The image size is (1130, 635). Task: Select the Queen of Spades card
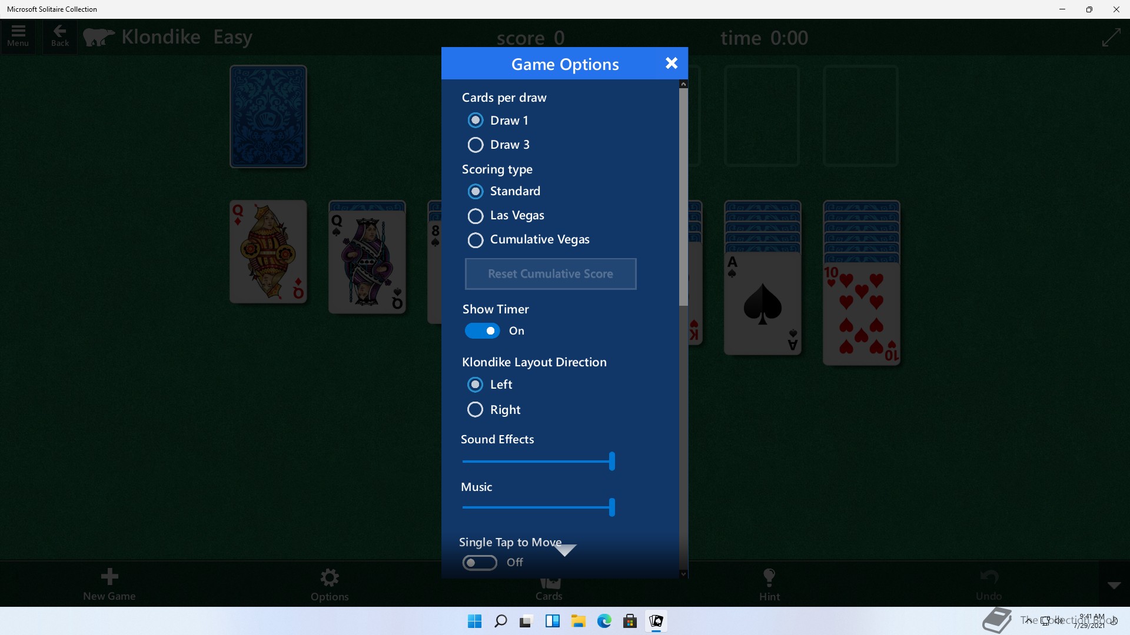pyautogui.click(x=367, y=262)
